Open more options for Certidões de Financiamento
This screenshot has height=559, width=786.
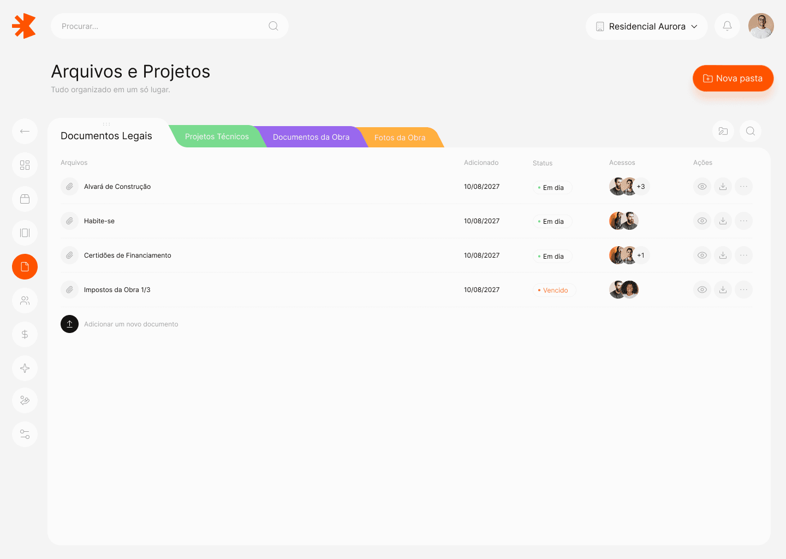click(x=743, y=255)
